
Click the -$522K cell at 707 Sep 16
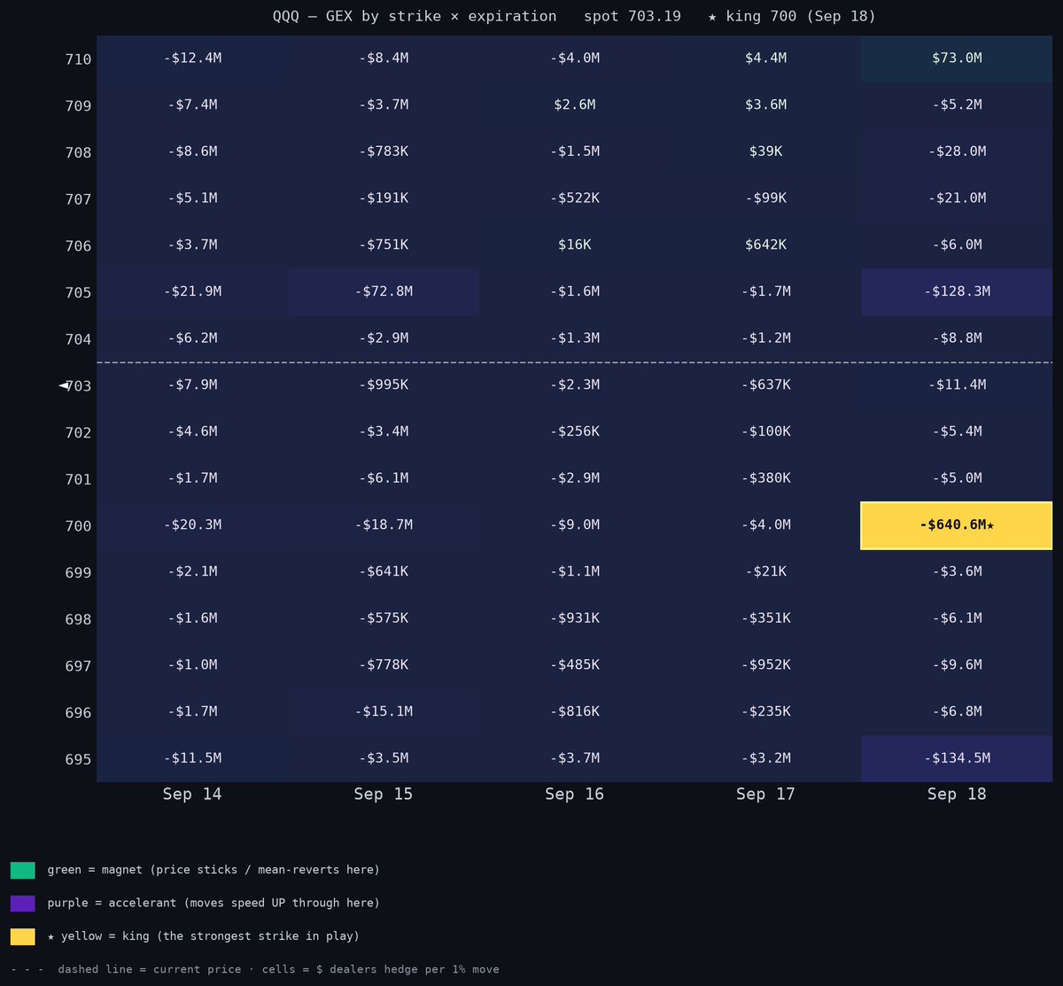coord(575,198)
